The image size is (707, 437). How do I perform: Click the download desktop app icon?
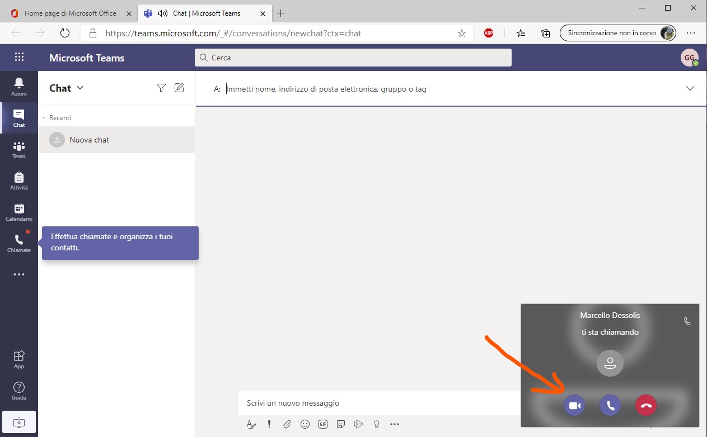click(x=19, y=421)
